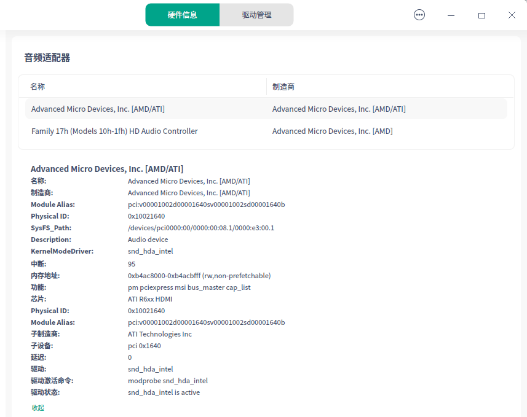
Task: Select the Family 17h HD Audio Controller row
Action: tap(266, 131)
